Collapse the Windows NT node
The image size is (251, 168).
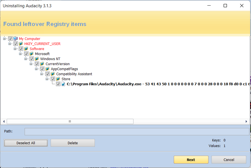(26, 59)
